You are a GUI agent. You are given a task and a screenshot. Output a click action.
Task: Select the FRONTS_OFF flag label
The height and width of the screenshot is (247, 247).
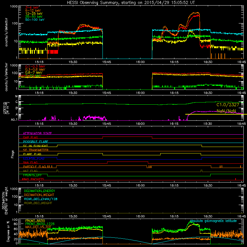point(32,175)
